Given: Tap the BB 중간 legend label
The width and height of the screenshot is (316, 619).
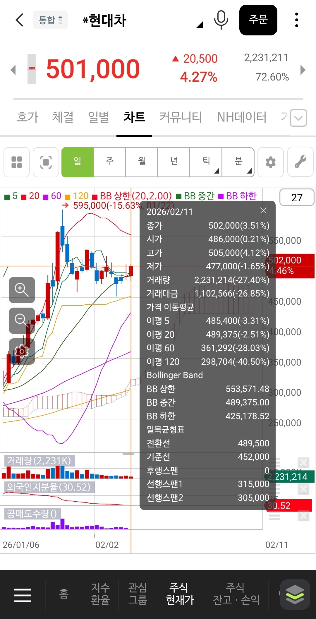Looking at the screenshot, I should [196, 196].
